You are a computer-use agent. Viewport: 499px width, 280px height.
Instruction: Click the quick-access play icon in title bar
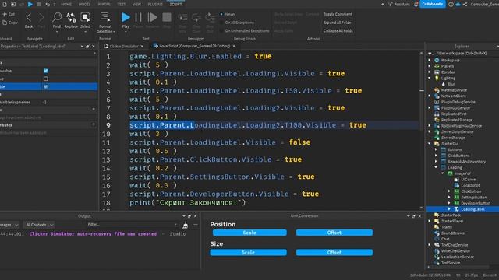(x=30, y=4)
